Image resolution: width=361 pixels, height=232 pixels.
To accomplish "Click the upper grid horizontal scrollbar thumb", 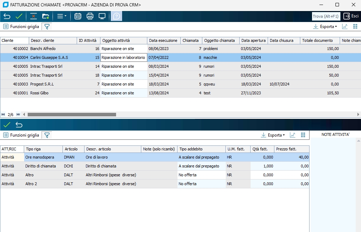I will 72,115.
